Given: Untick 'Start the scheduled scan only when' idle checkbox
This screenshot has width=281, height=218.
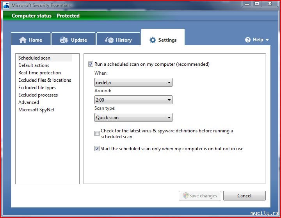Looking at the screenshot, I should pyautogui.click(x=97, y=148).
